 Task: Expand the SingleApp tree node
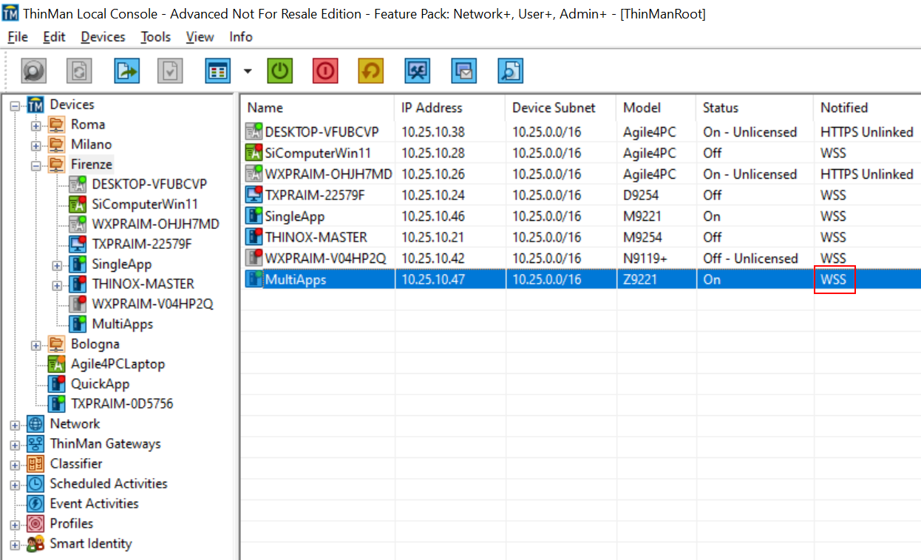[57, 265]
